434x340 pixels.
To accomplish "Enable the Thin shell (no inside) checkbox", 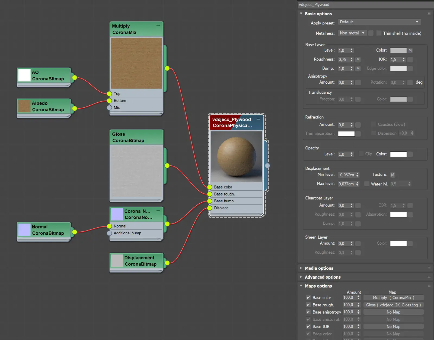I will pyautogui.click(x=379, y=33).
